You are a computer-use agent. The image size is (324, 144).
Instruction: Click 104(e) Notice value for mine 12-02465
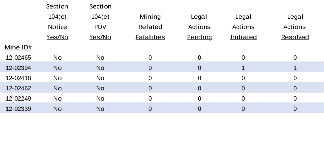(57, 58)
